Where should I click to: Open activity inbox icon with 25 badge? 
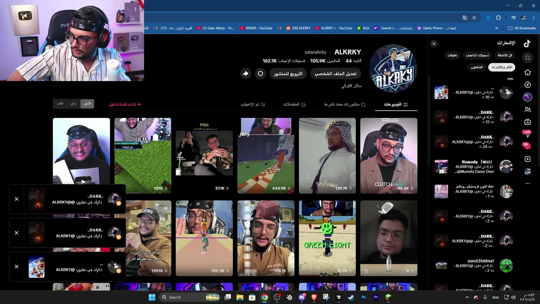coord(527,146)
